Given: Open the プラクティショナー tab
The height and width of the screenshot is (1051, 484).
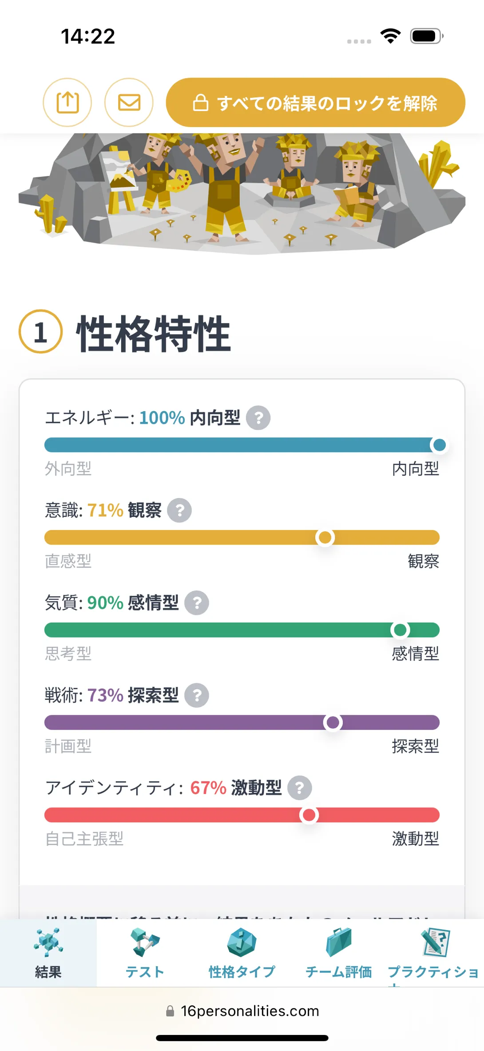Looking at the screenshot, I should 434,953.
